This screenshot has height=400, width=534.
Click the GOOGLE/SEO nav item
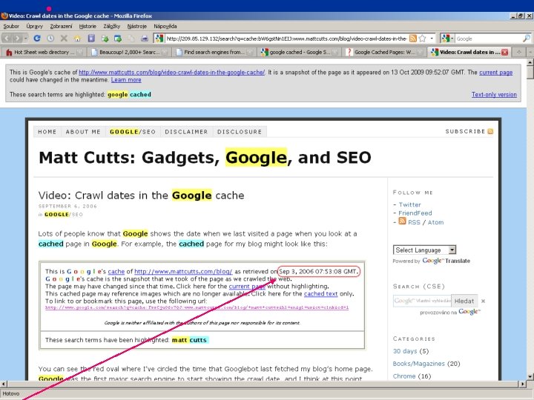[x=133, y=132]
